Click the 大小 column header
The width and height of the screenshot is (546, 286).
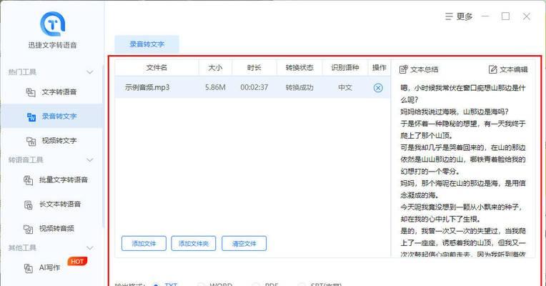click(215, 68)
